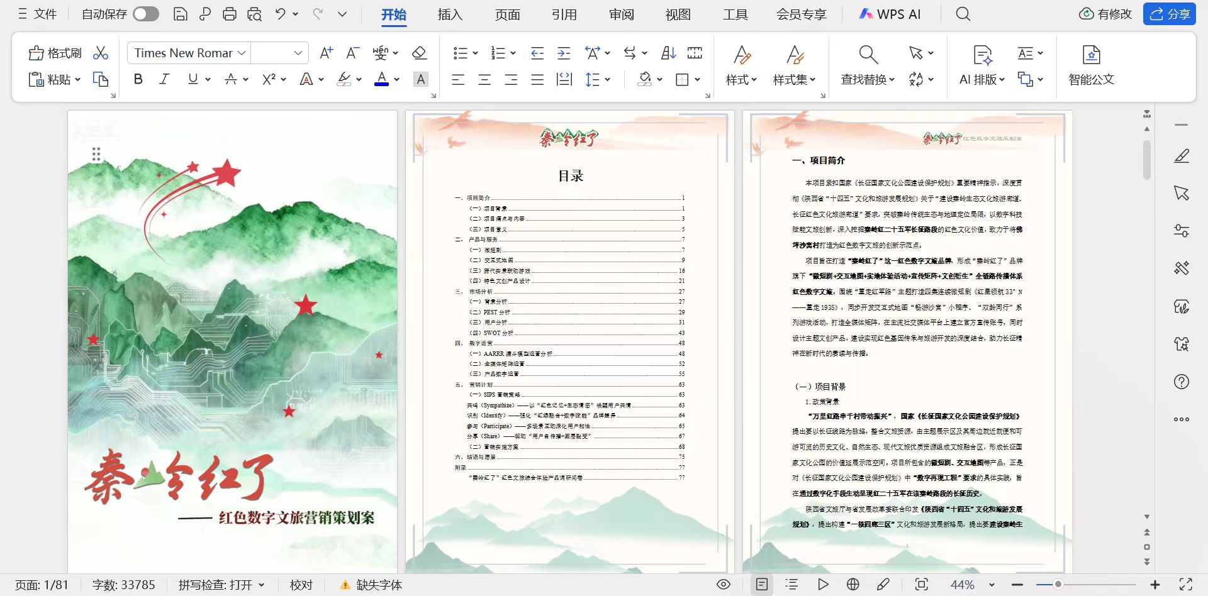1208x596 pixels.
Task: Click the Smart Official Document (智能公文) icon
Action: (x=1091, y=55)
